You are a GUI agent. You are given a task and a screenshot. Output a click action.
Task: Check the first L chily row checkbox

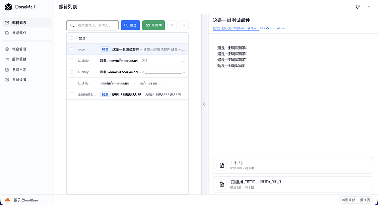[x=72, y=60]
